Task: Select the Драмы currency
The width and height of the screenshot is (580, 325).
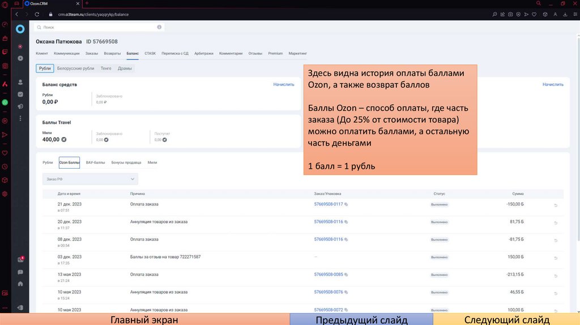Action: pos(125,69)
